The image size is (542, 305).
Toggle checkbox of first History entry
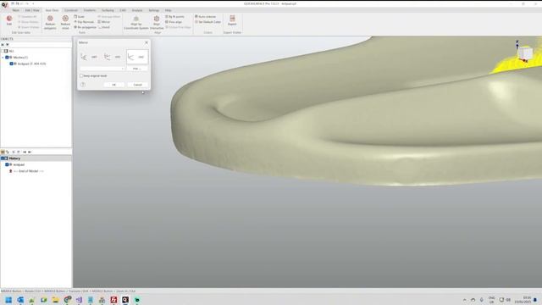7,164
